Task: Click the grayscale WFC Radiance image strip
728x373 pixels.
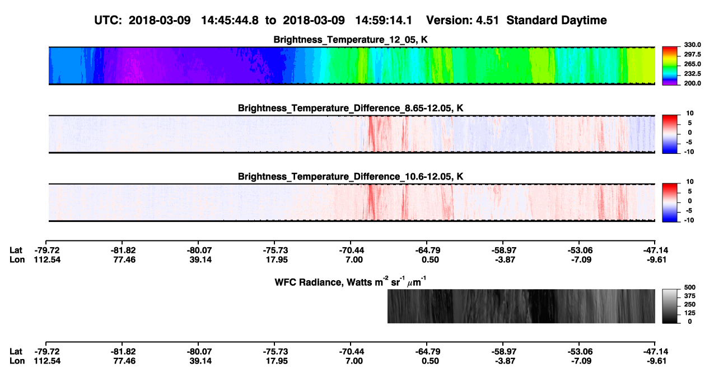Action: [x=521, y=306]
